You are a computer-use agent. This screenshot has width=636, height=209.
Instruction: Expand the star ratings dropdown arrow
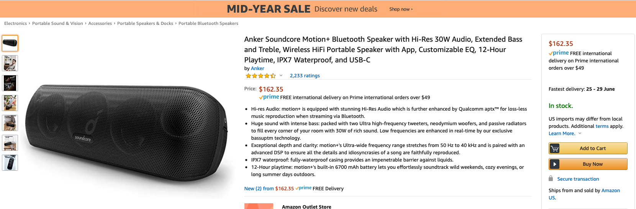pyautogui.click(x=281, y=76)
